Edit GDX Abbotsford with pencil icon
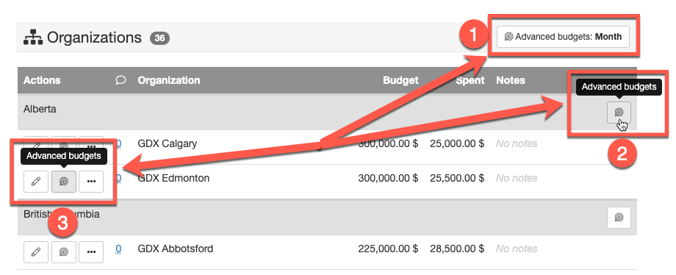This screenshot has width=676, height=275. pyautogui.click(x=36, y=252)
